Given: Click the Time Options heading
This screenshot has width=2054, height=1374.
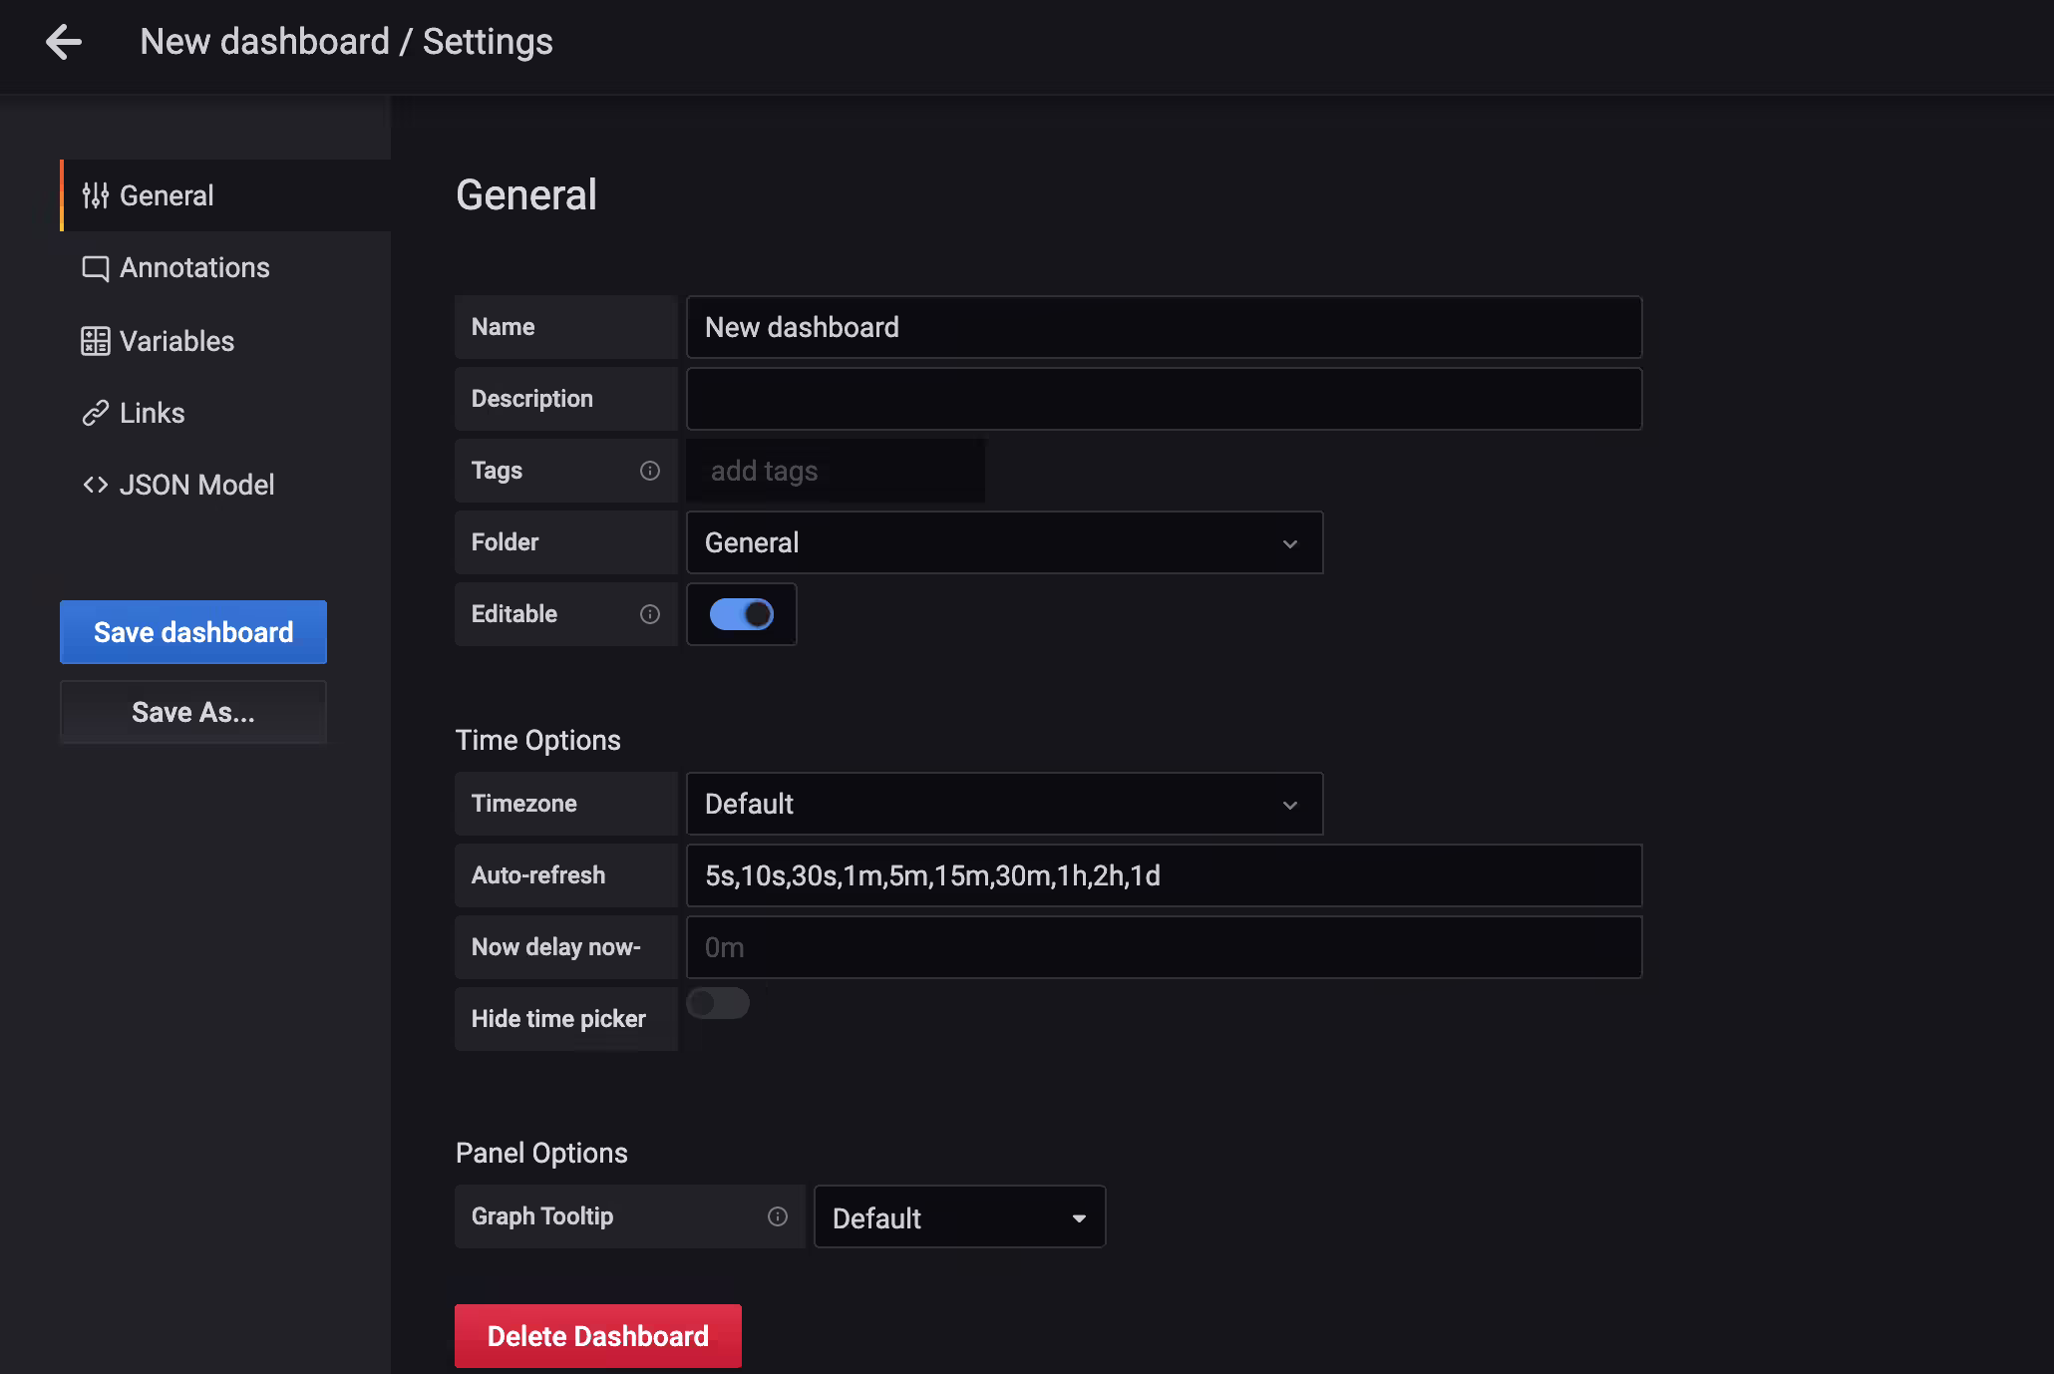Looking at the screenshot, I should (537, 740).
